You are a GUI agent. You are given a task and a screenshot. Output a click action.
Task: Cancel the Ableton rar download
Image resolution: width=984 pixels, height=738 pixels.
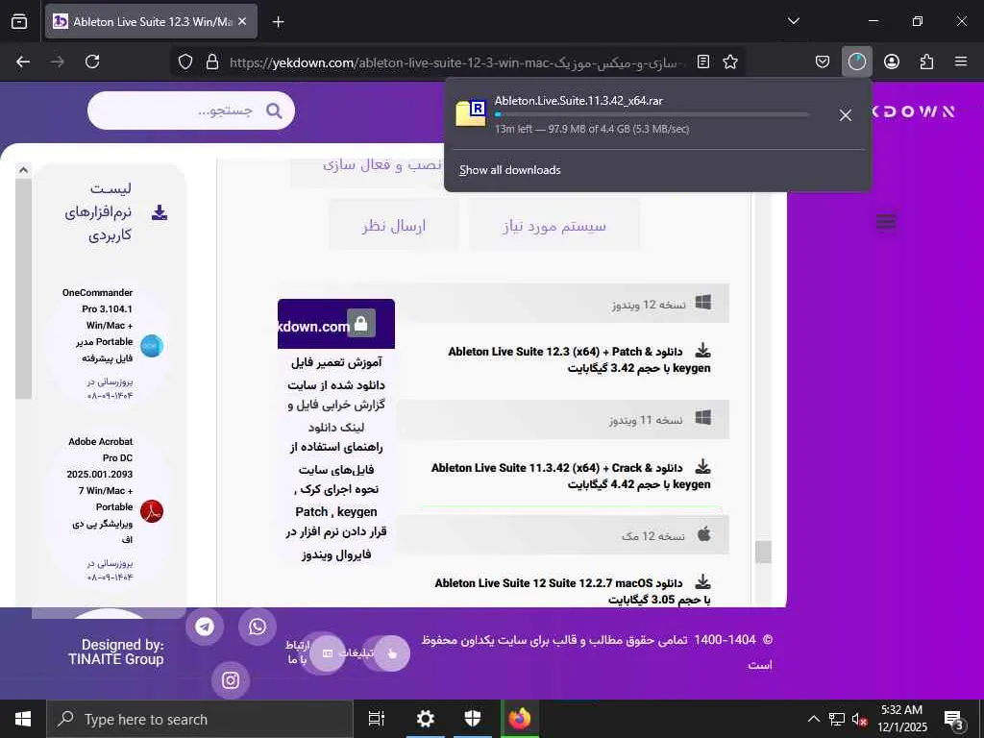point(846,115)
